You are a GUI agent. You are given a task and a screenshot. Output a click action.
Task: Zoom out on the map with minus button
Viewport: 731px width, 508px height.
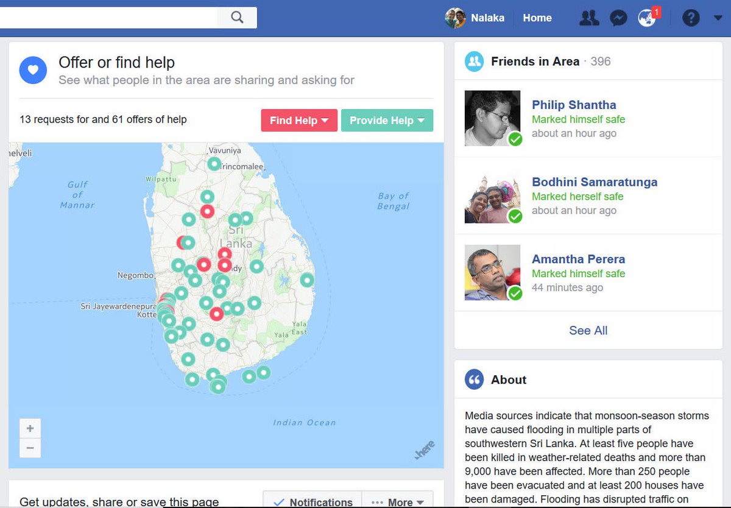30,448
